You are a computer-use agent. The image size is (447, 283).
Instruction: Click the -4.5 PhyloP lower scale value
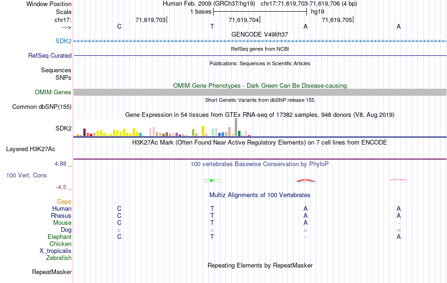(61, 187)
